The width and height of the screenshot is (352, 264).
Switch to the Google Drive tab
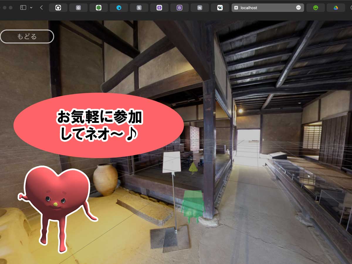coord(336,8)
